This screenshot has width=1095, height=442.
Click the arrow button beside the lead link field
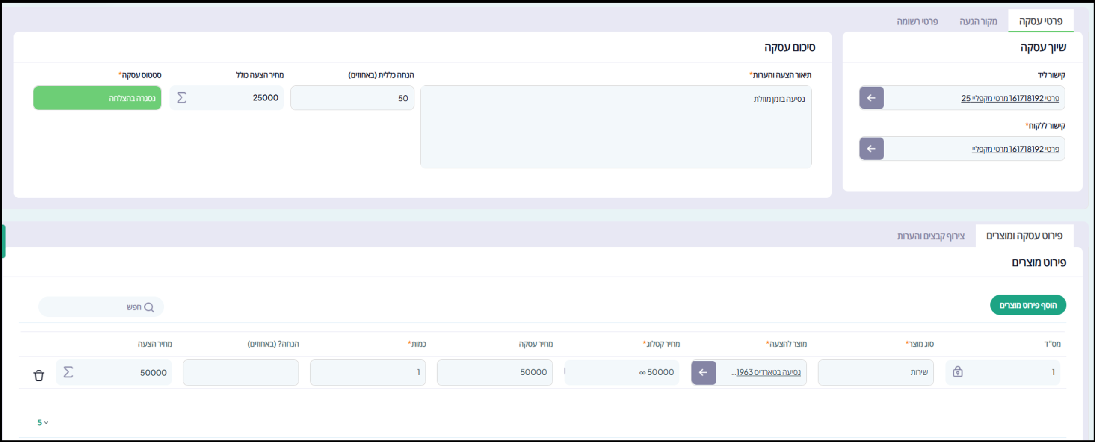tap(871, 98)
